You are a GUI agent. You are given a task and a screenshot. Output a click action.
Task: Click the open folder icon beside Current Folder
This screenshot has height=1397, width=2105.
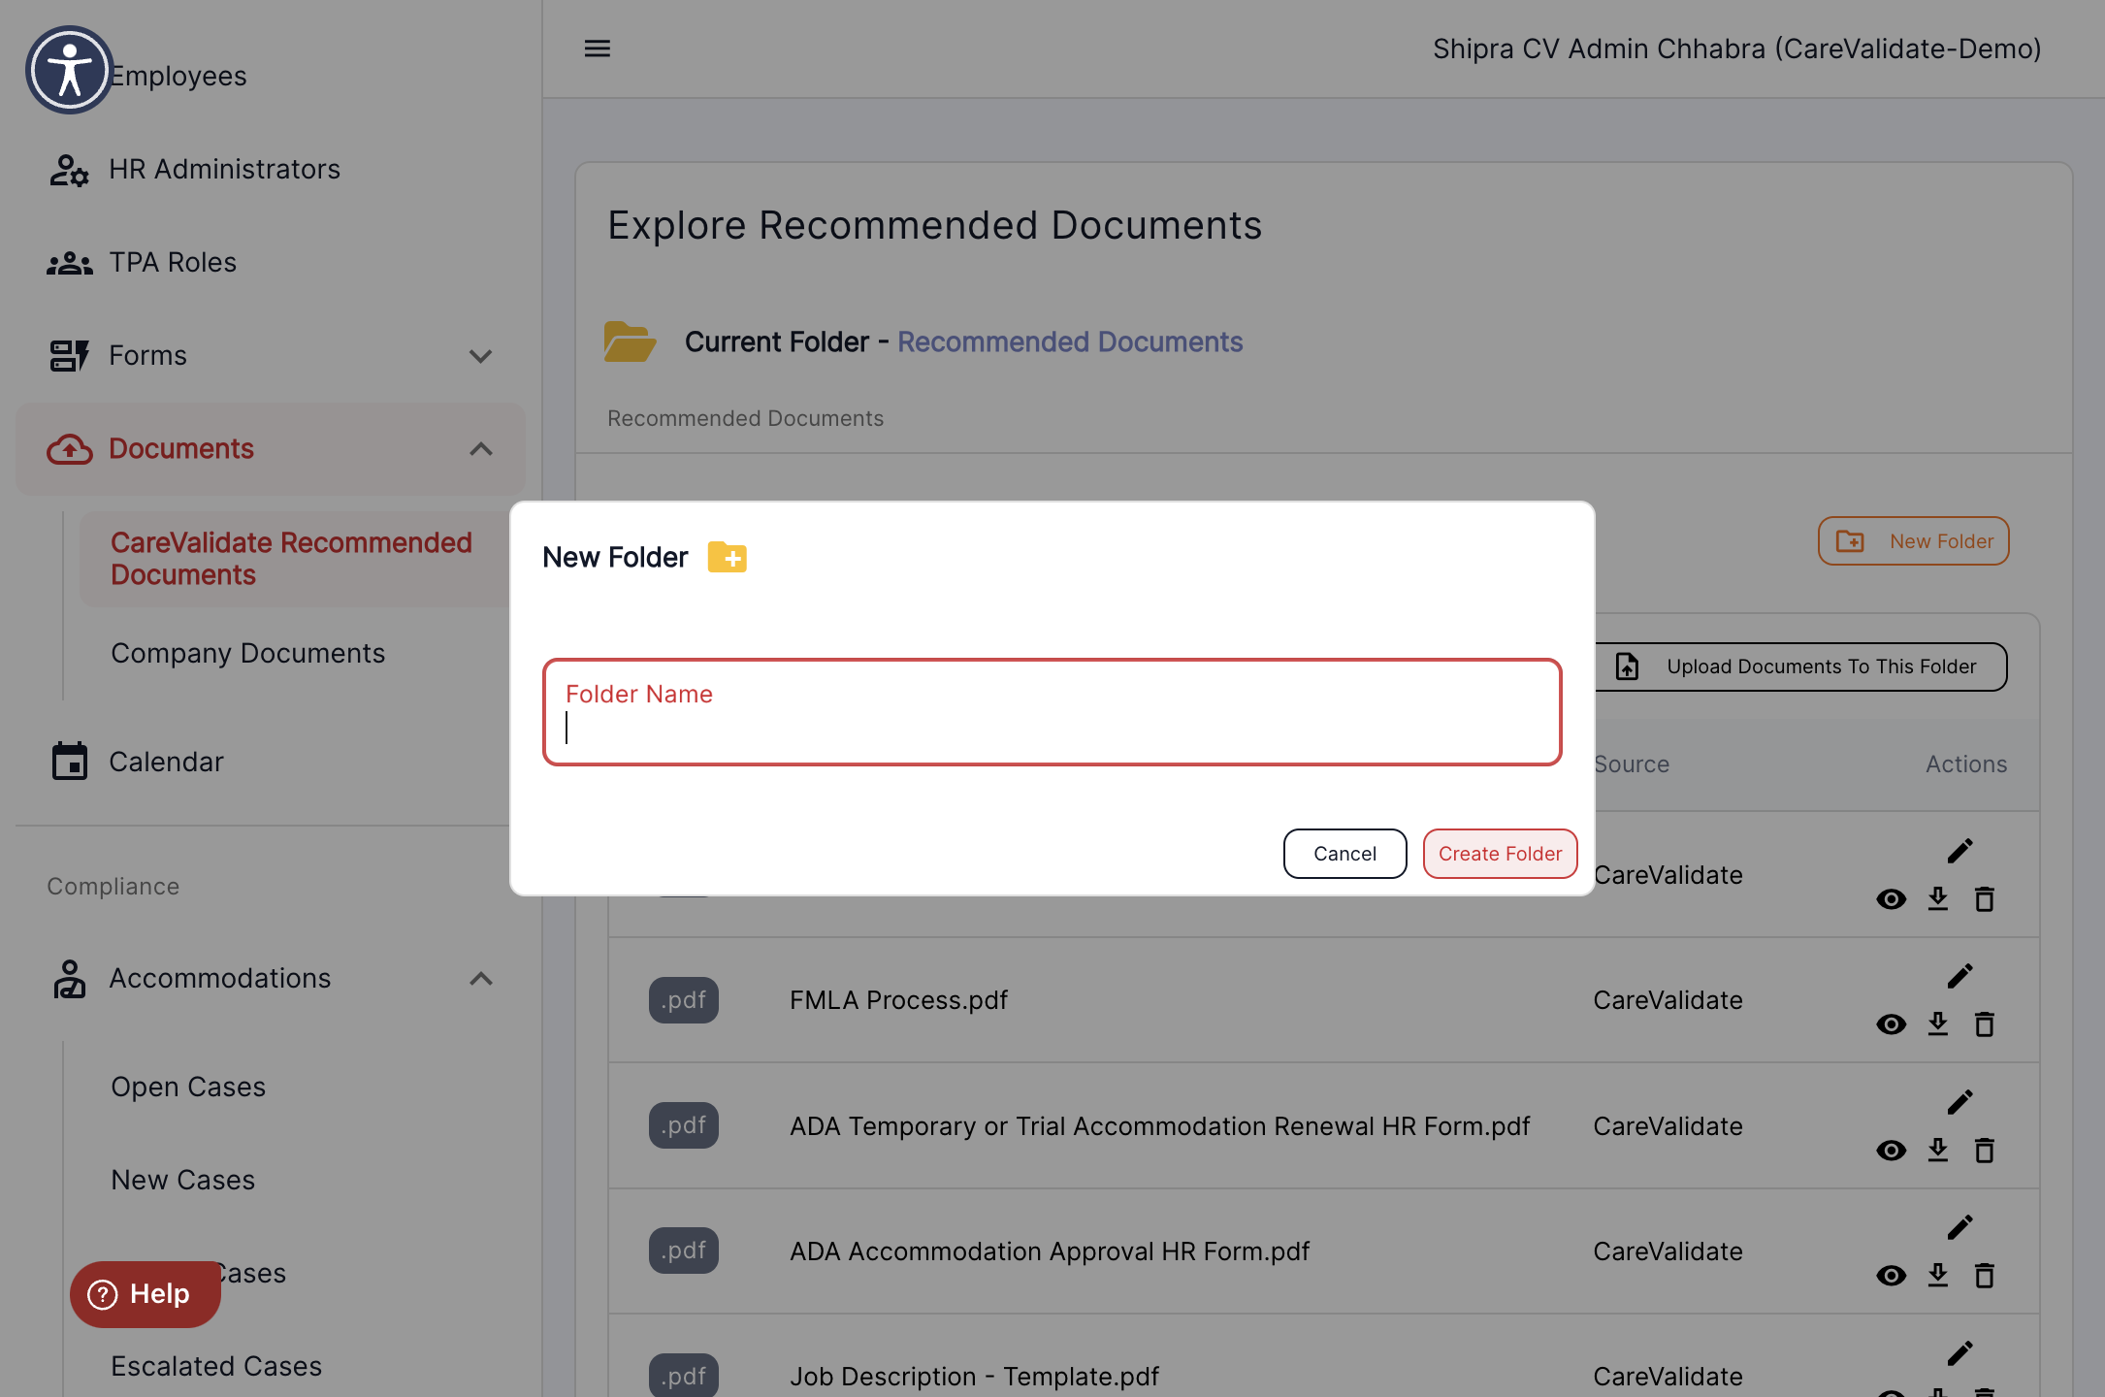coord(630,341)
